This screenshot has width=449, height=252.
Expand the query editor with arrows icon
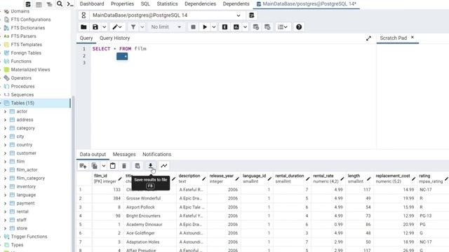click(368, 38)
